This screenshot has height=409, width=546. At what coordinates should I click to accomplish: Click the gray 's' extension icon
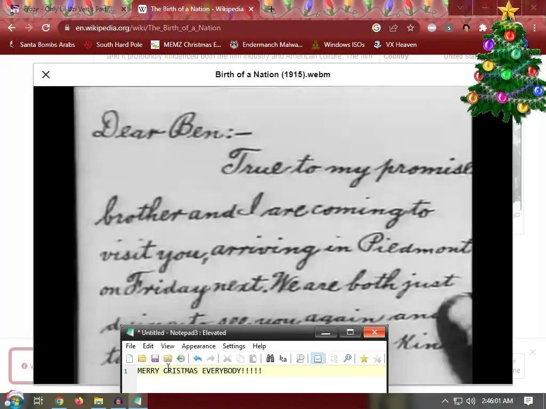[x=449, y=28]
